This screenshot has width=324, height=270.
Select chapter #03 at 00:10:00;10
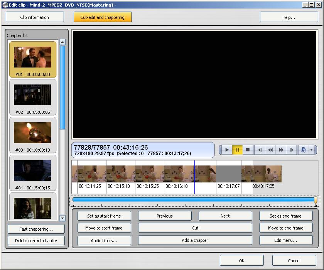click(x=33, y=135)
